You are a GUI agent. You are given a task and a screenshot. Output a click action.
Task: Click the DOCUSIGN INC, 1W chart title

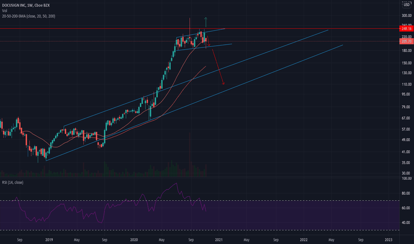(26, 5)
